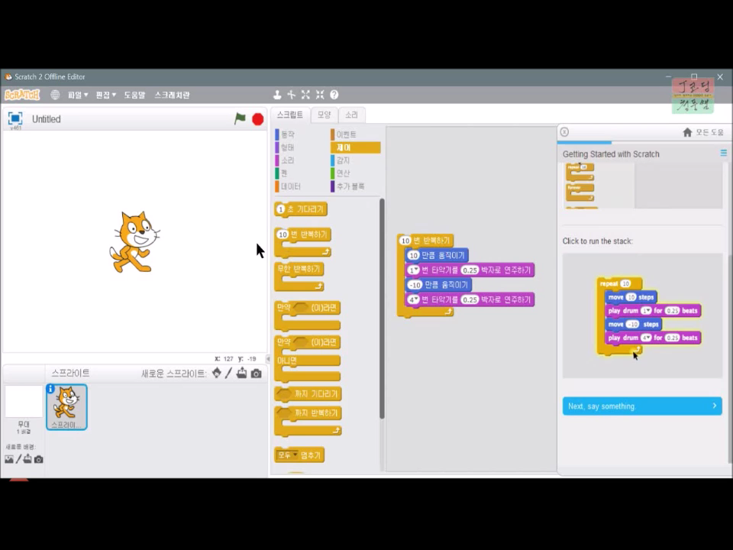
Task: Take new backdrop from camera
Action: pyautogui.click(x=39, y=459)
